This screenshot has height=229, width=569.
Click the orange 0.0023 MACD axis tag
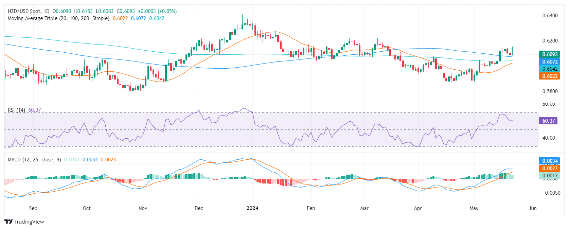tap(549, 169)
